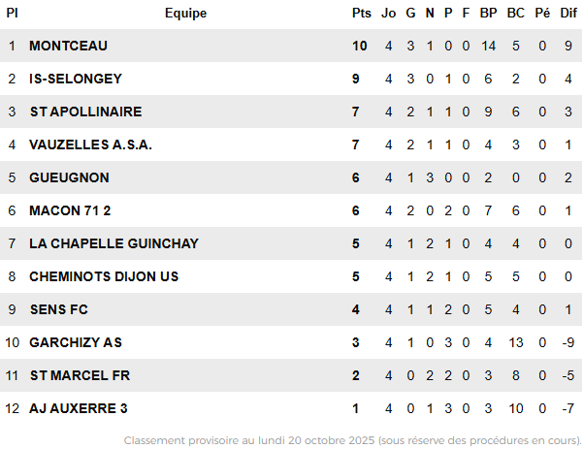
Task: Click the Pl column header
Action: click(12, 14)
